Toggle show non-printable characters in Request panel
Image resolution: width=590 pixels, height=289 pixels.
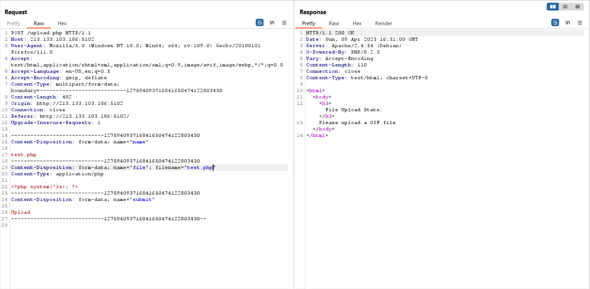(x=272, y=23)
